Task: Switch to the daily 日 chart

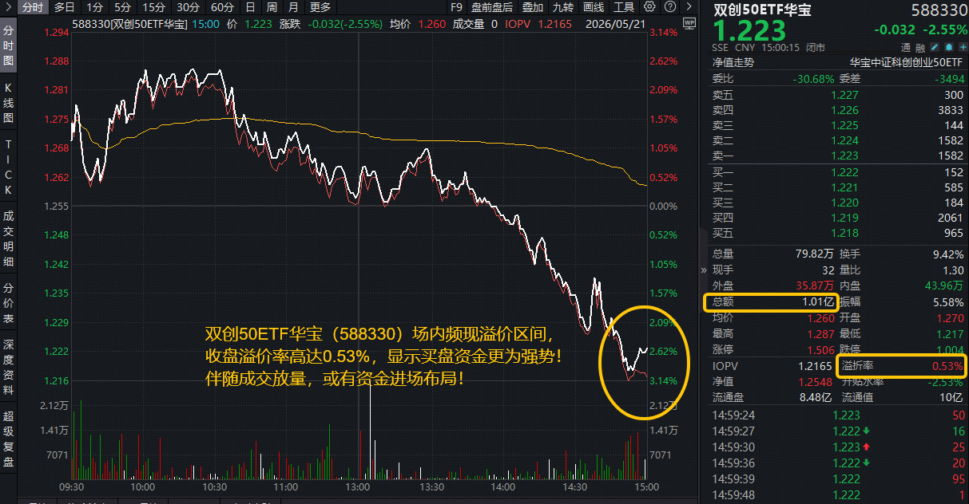Action: tap(251, 6)
